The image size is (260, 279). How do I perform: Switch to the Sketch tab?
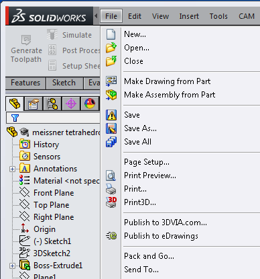(64, 83)
